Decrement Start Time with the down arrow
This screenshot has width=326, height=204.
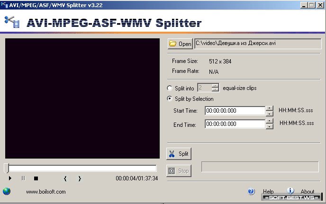(270, 114)
